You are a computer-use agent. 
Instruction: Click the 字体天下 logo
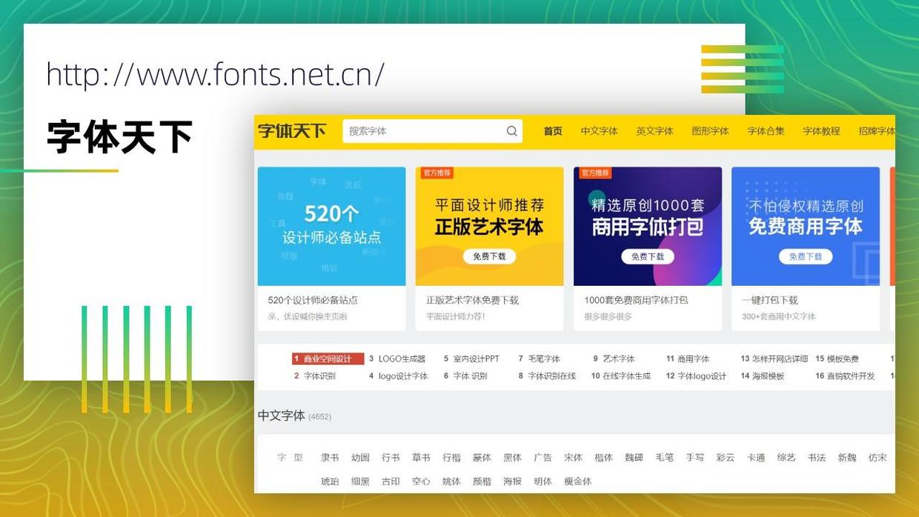point(292,130)
